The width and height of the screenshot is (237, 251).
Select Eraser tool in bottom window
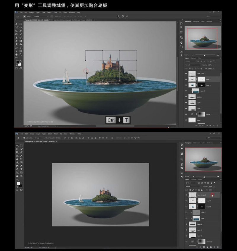(x=17, y=162)
